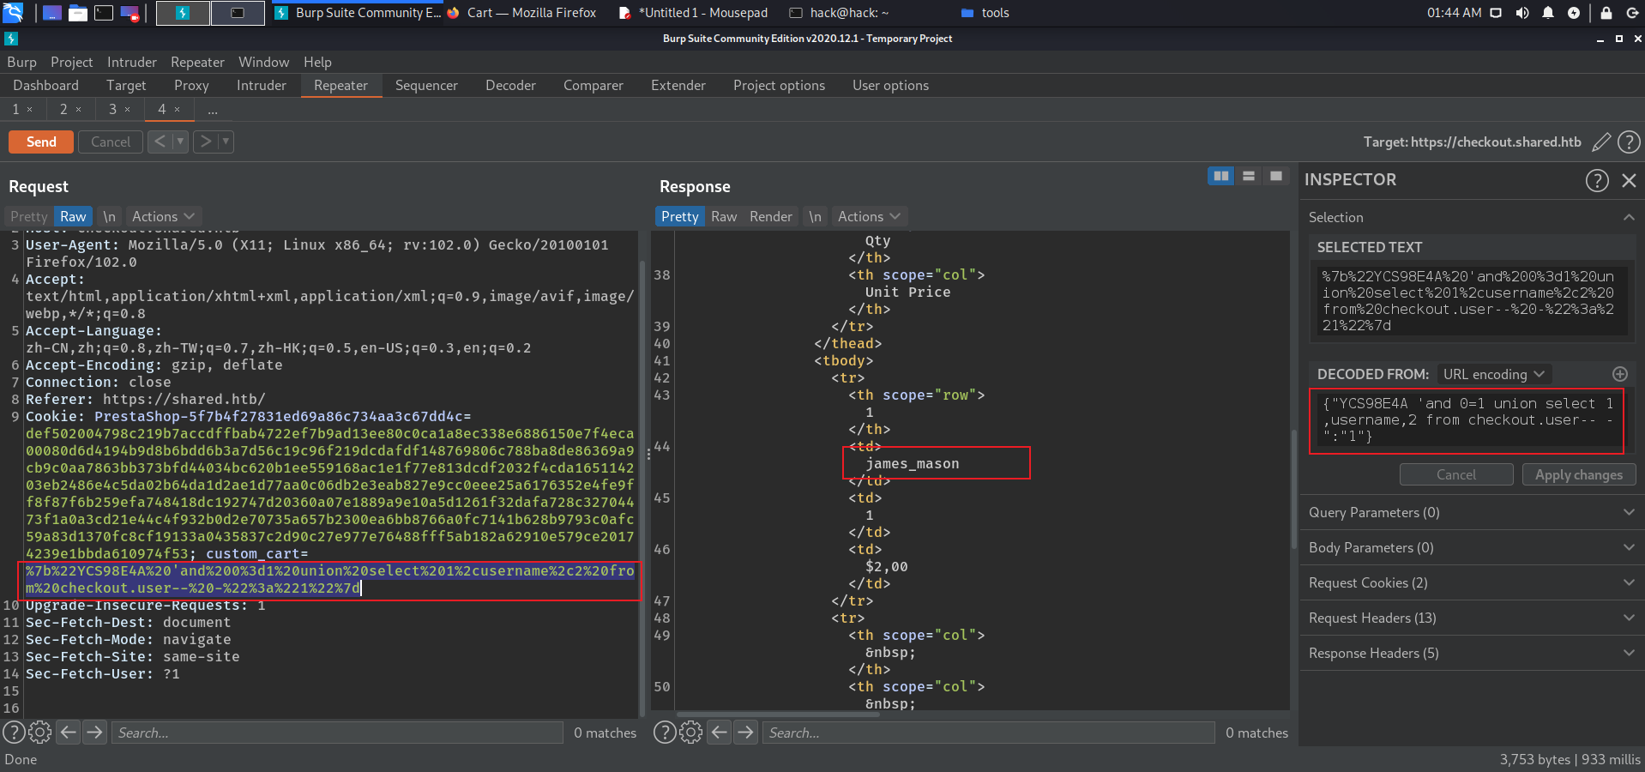Image resolution: width=1645 pixels, height=772 pixels.
Task: Click the lock screen icon
Action: point(1606,13)
